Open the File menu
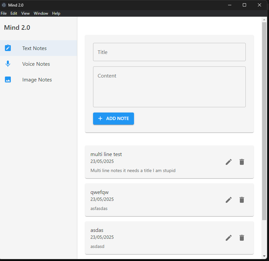Screen dimensions: 269x261 [4, 13]
